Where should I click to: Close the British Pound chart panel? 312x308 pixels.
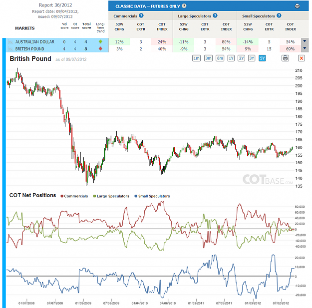pos(302,58)
